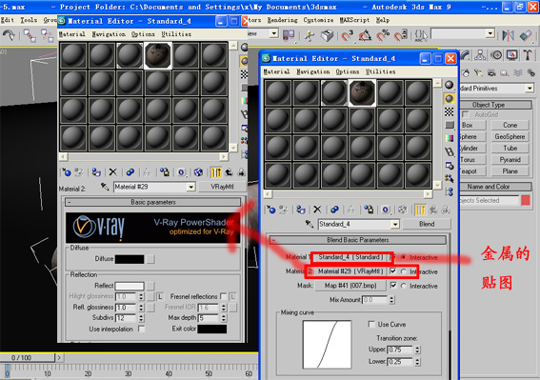Click Reset Map/Mtl X icon in left editor
Viewport: 540px width, 380px height.
113,172
